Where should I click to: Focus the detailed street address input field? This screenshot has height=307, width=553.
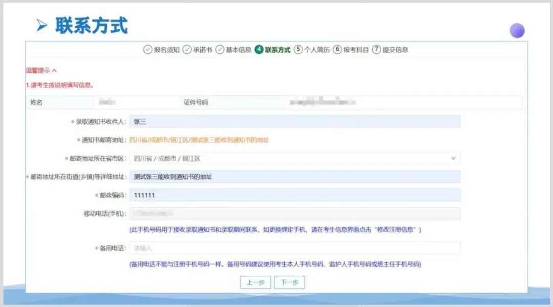[295, 177]
